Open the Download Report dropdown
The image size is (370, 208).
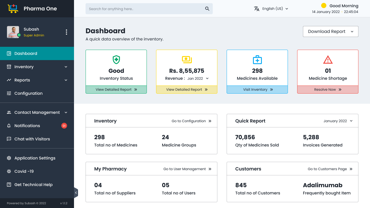331,31
